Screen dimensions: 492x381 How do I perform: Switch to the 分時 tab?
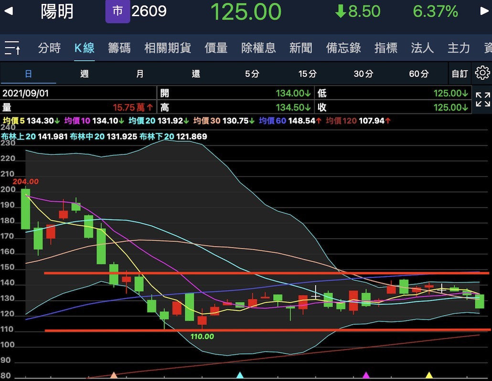click(x=49, y=48)
